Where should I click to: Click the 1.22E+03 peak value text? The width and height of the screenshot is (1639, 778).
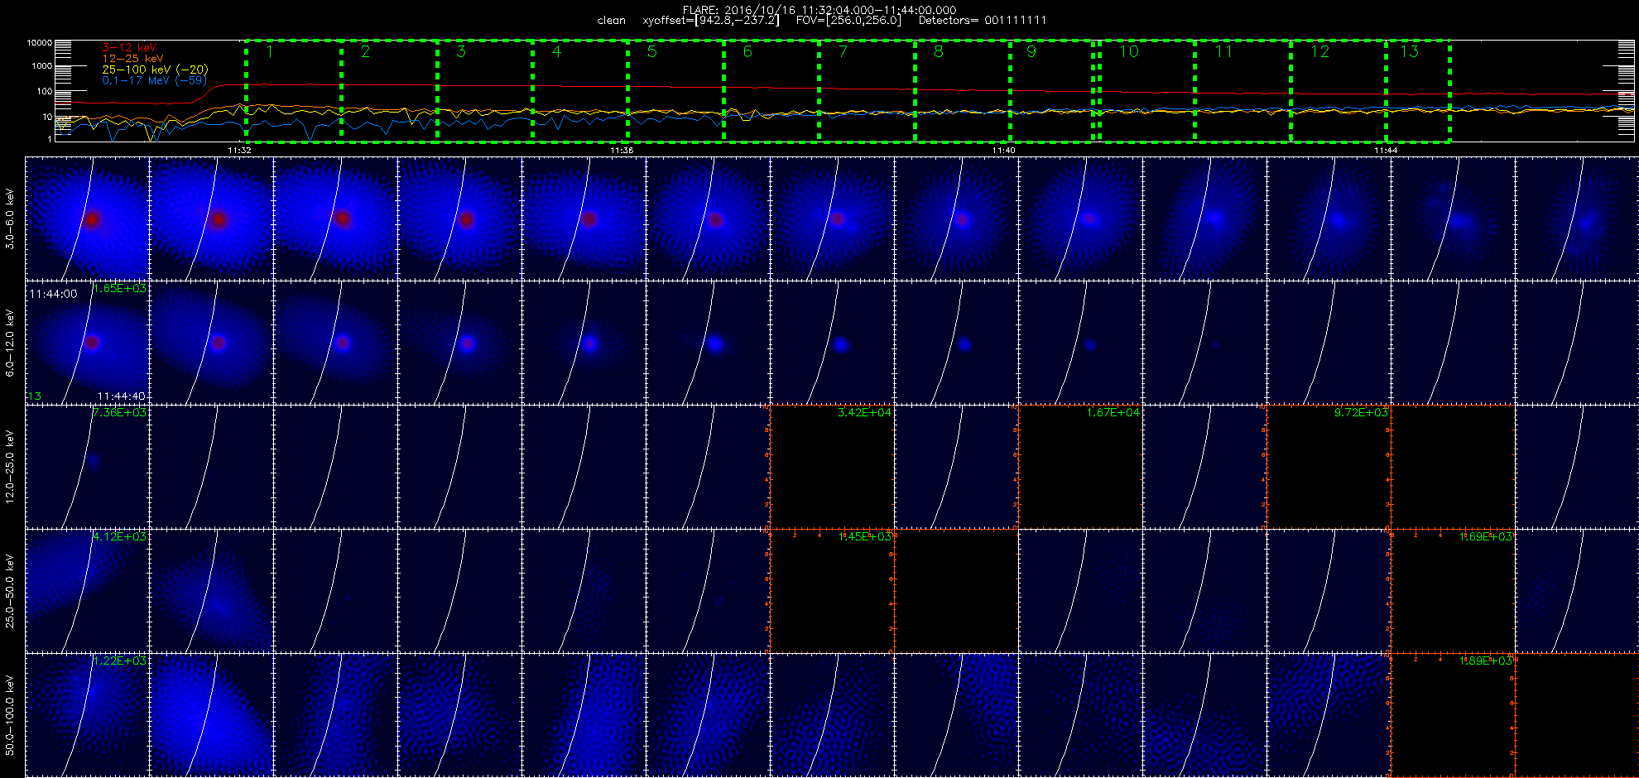120,660
